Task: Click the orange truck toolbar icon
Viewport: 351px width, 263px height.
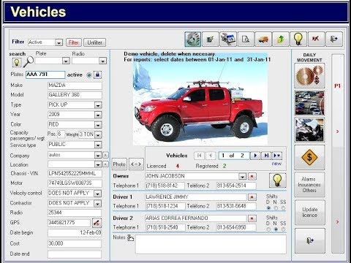Action: click(x=263, y=39)
